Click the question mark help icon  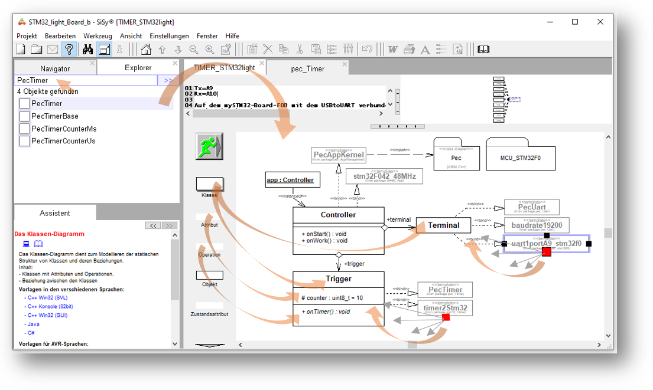69,50
